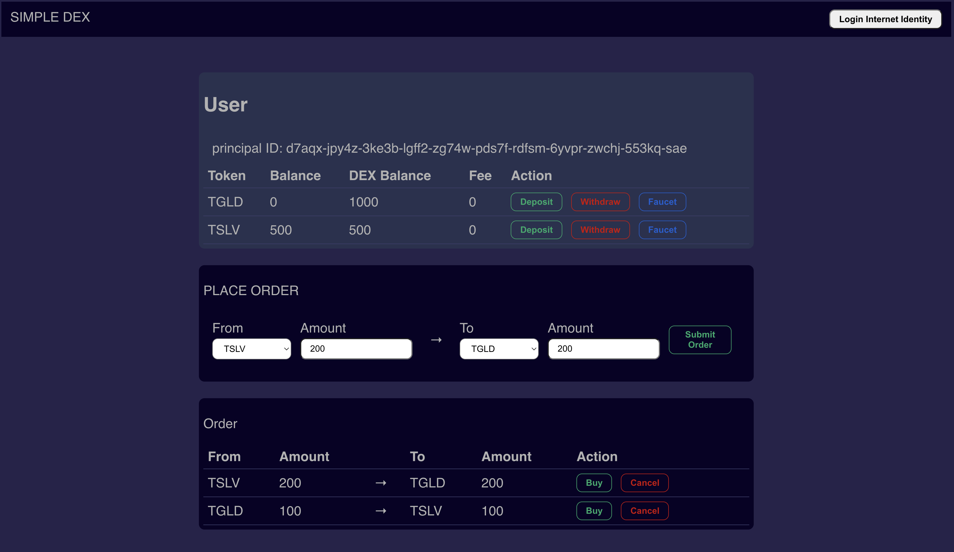Click the DEX Balance column header
This screenshot has height=552, width=954.
click(390, 175)
